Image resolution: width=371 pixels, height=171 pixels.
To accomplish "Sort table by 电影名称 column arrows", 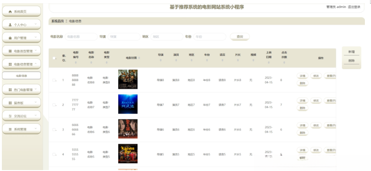I will [91, 63].
